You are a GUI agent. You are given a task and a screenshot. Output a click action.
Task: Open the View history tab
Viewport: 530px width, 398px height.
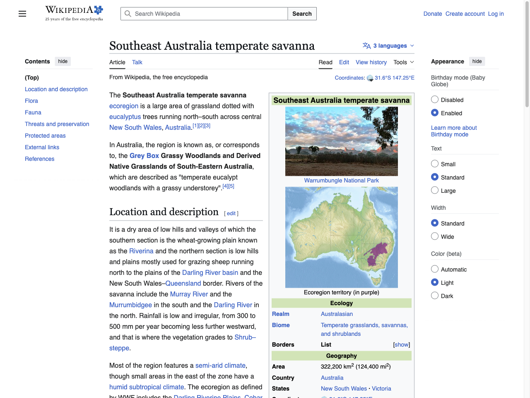[371, 62]
